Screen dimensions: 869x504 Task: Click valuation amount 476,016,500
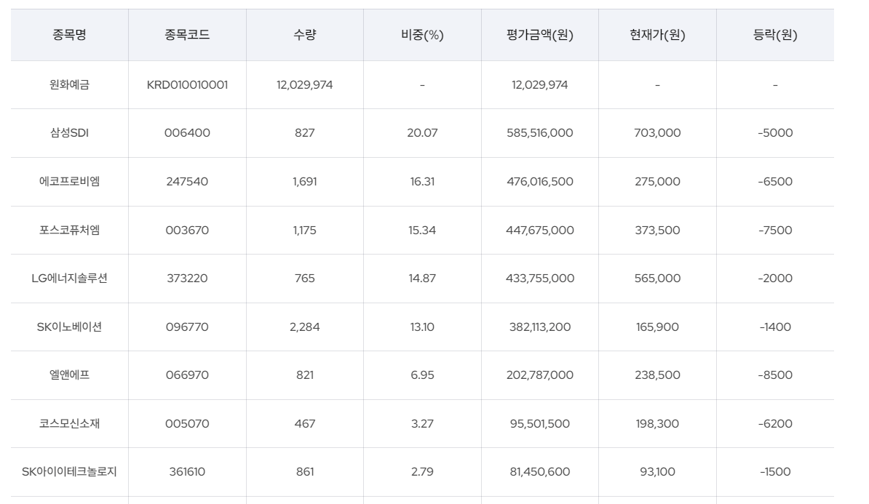tap(540, 182)
